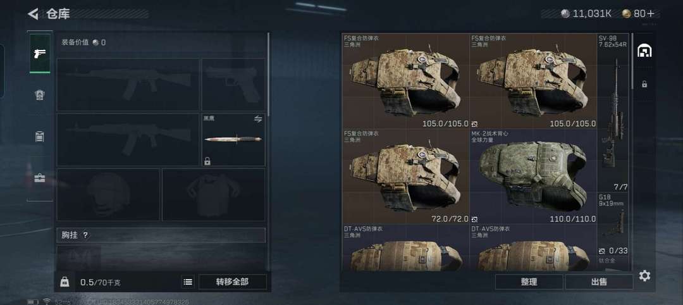
Task: Click the 转移全部 transfer all button
Action: click(233, 282)
